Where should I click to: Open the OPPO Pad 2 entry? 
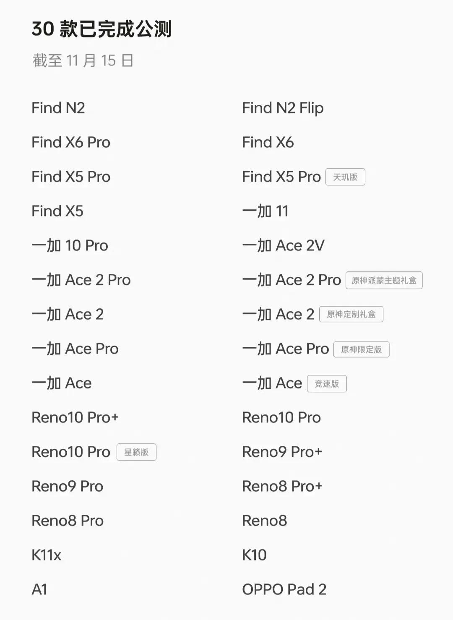click(284, 589)
